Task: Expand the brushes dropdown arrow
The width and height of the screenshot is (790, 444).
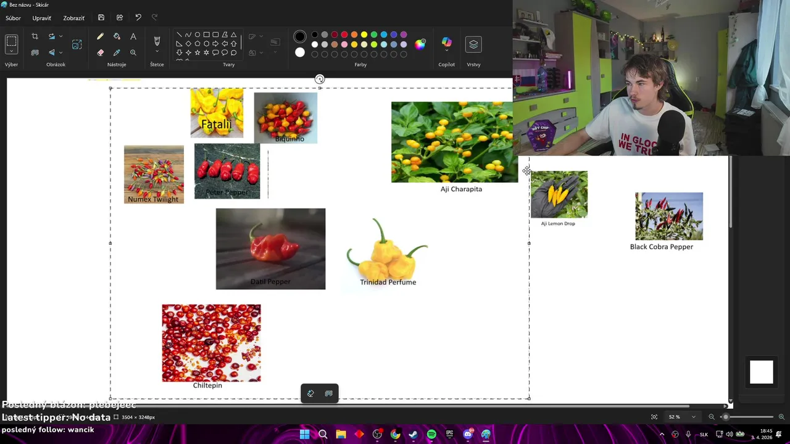Action: click(157, 52)
